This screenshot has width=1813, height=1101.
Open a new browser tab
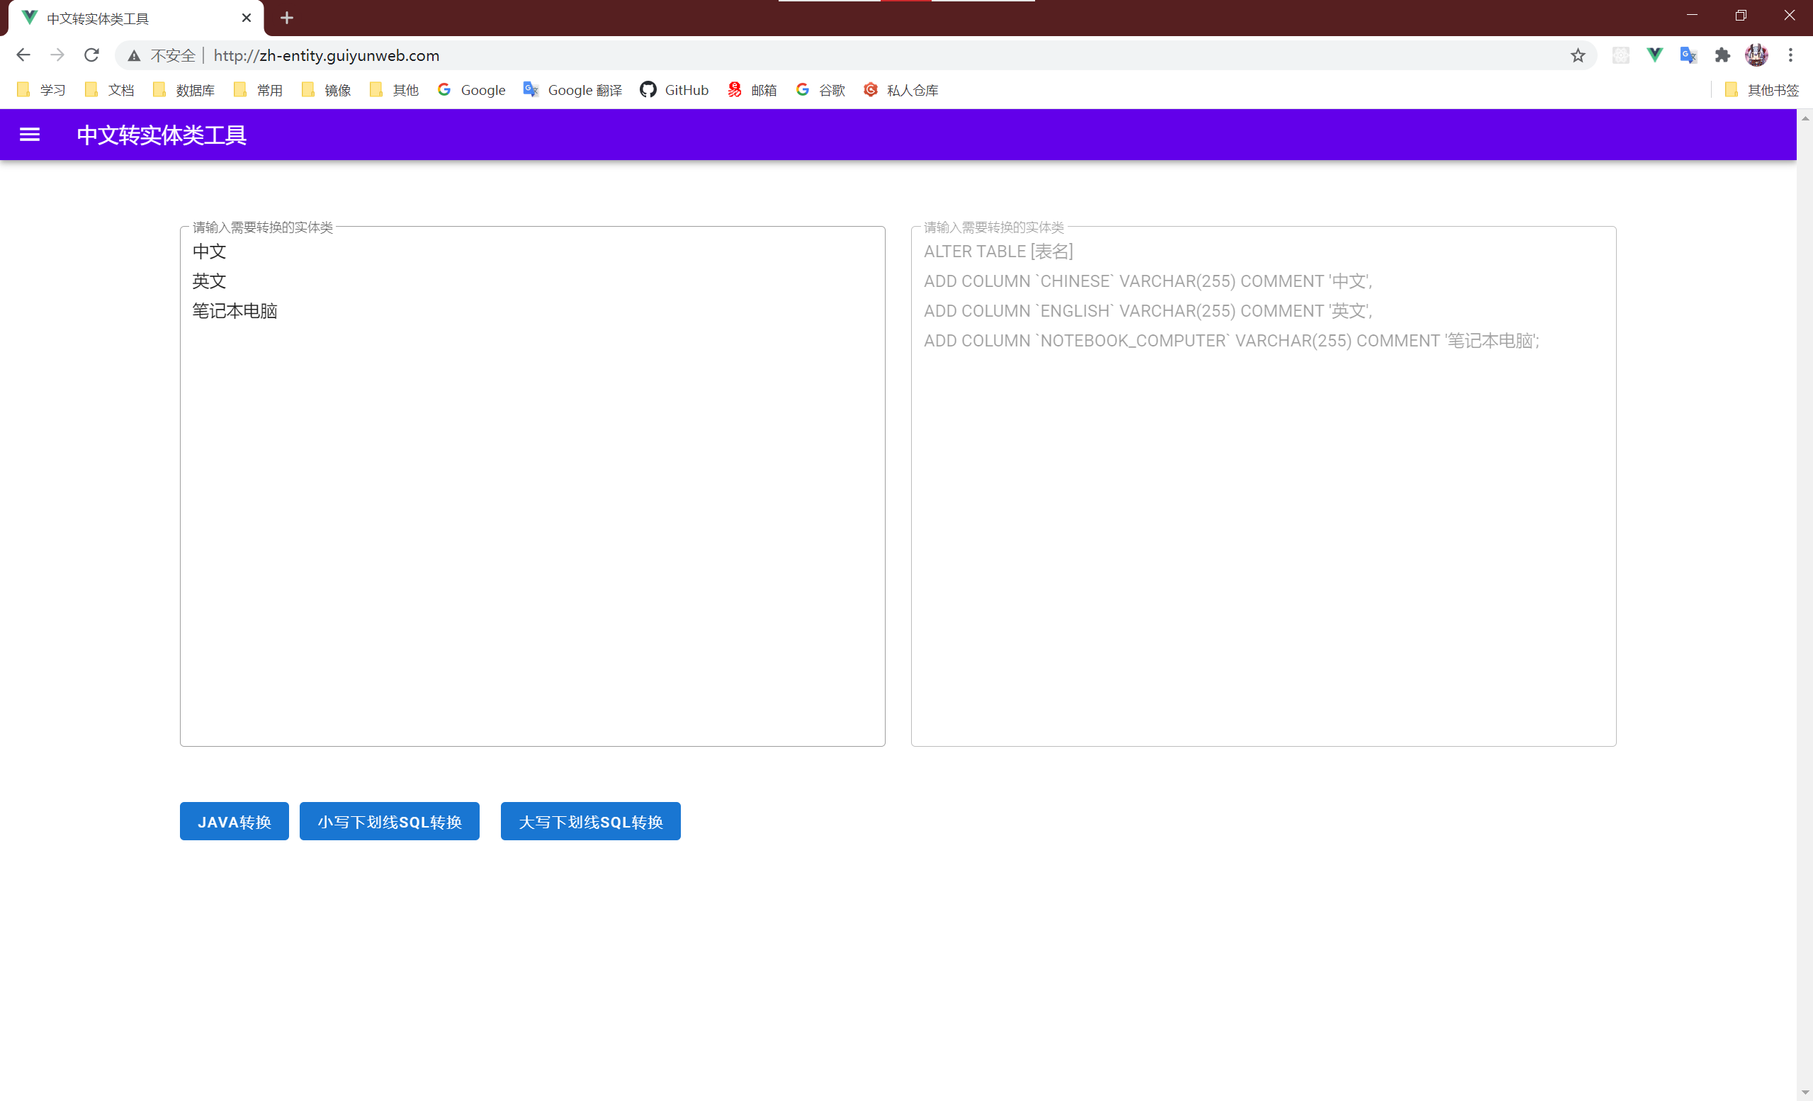tap(287, 18)
